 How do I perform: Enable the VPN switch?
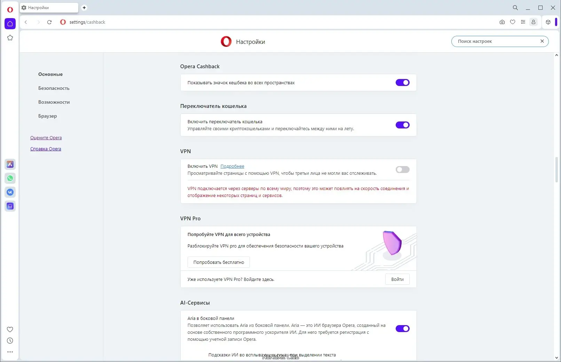click(403, 170)
